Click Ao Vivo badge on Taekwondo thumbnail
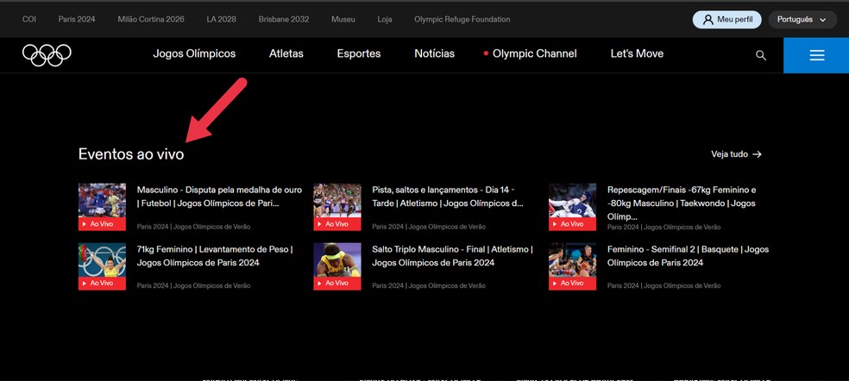Screen dimensions: 849x381 pos(572,224)
